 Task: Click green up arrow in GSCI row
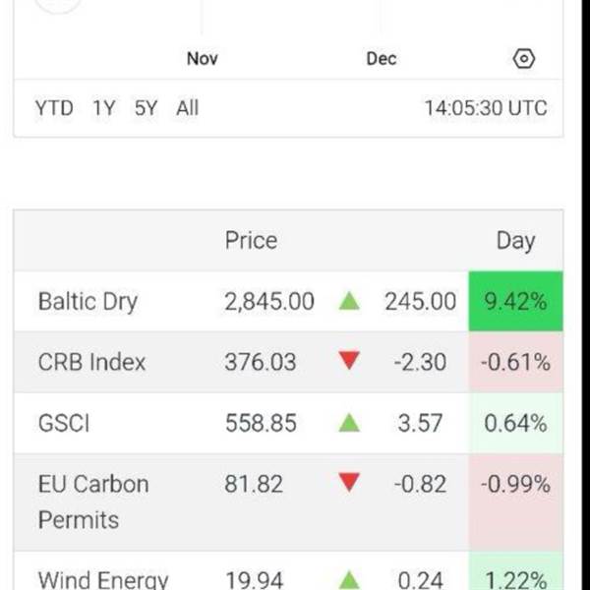tap(348, 423)
